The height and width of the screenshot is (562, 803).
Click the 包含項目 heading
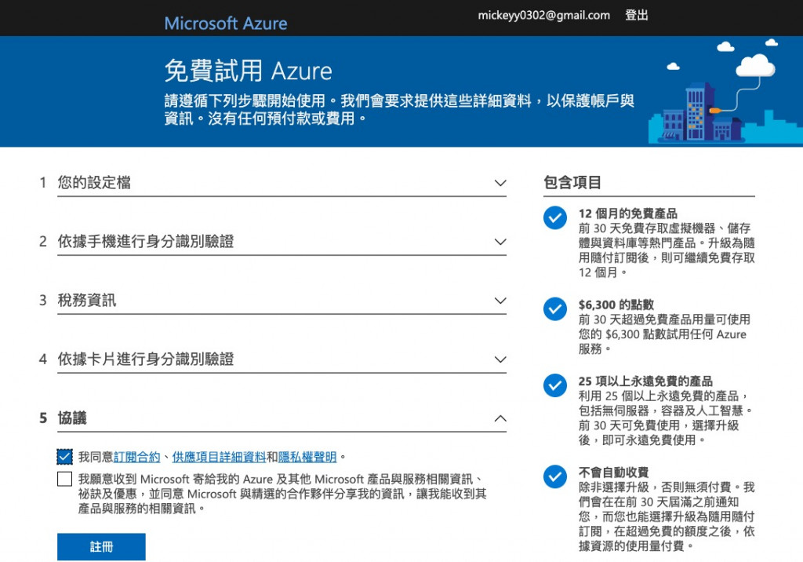(x=572, y=182)
